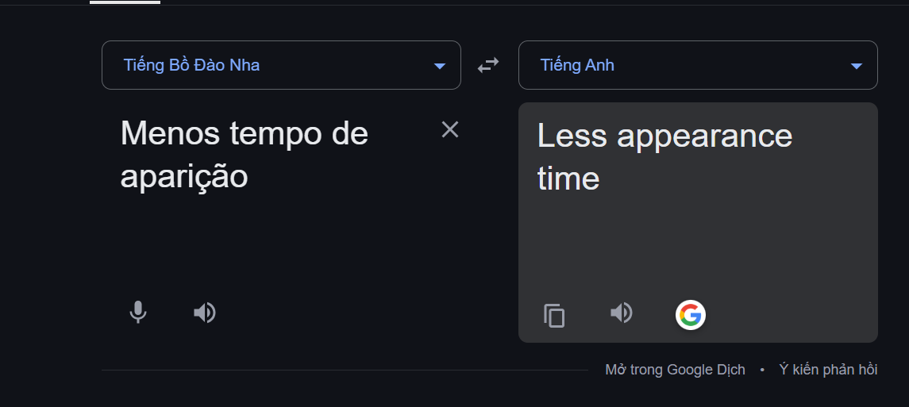This screenshot has height=407, width=909.
Task: Click the word Less in translation
Action: (572, 136)
